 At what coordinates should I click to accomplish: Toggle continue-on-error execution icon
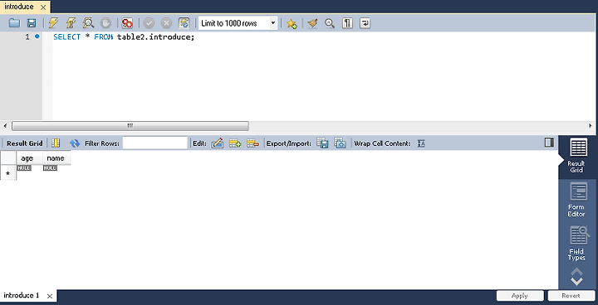[x=127, y=23]
